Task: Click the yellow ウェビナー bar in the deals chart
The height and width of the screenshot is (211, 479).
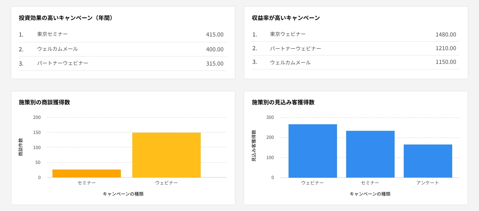Action: [167, 155]
